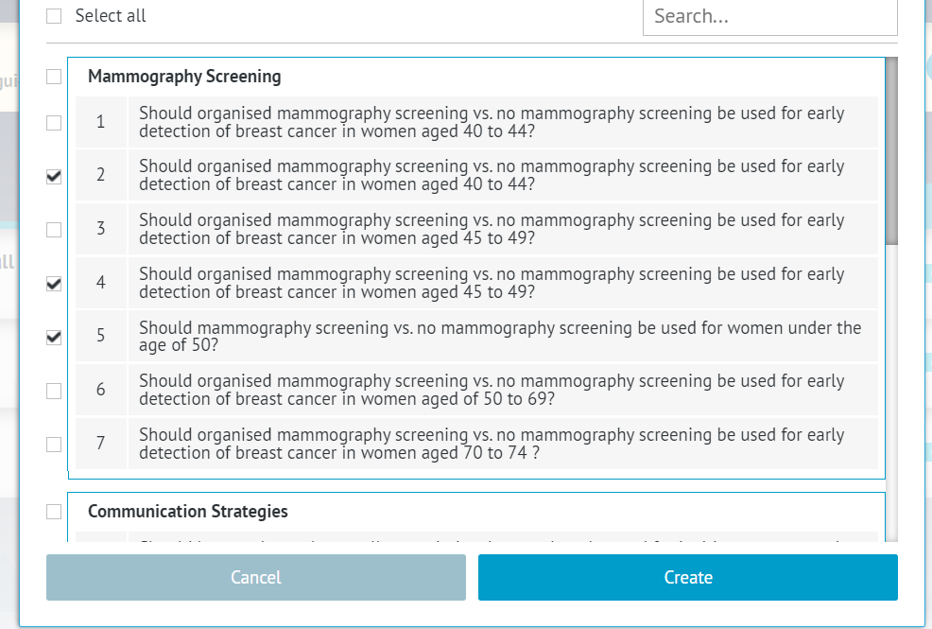Uncheck the checkbox for question 4
The width and height of the screenshot is (932, 629).
pyautogui.click(x=54, y=283)
